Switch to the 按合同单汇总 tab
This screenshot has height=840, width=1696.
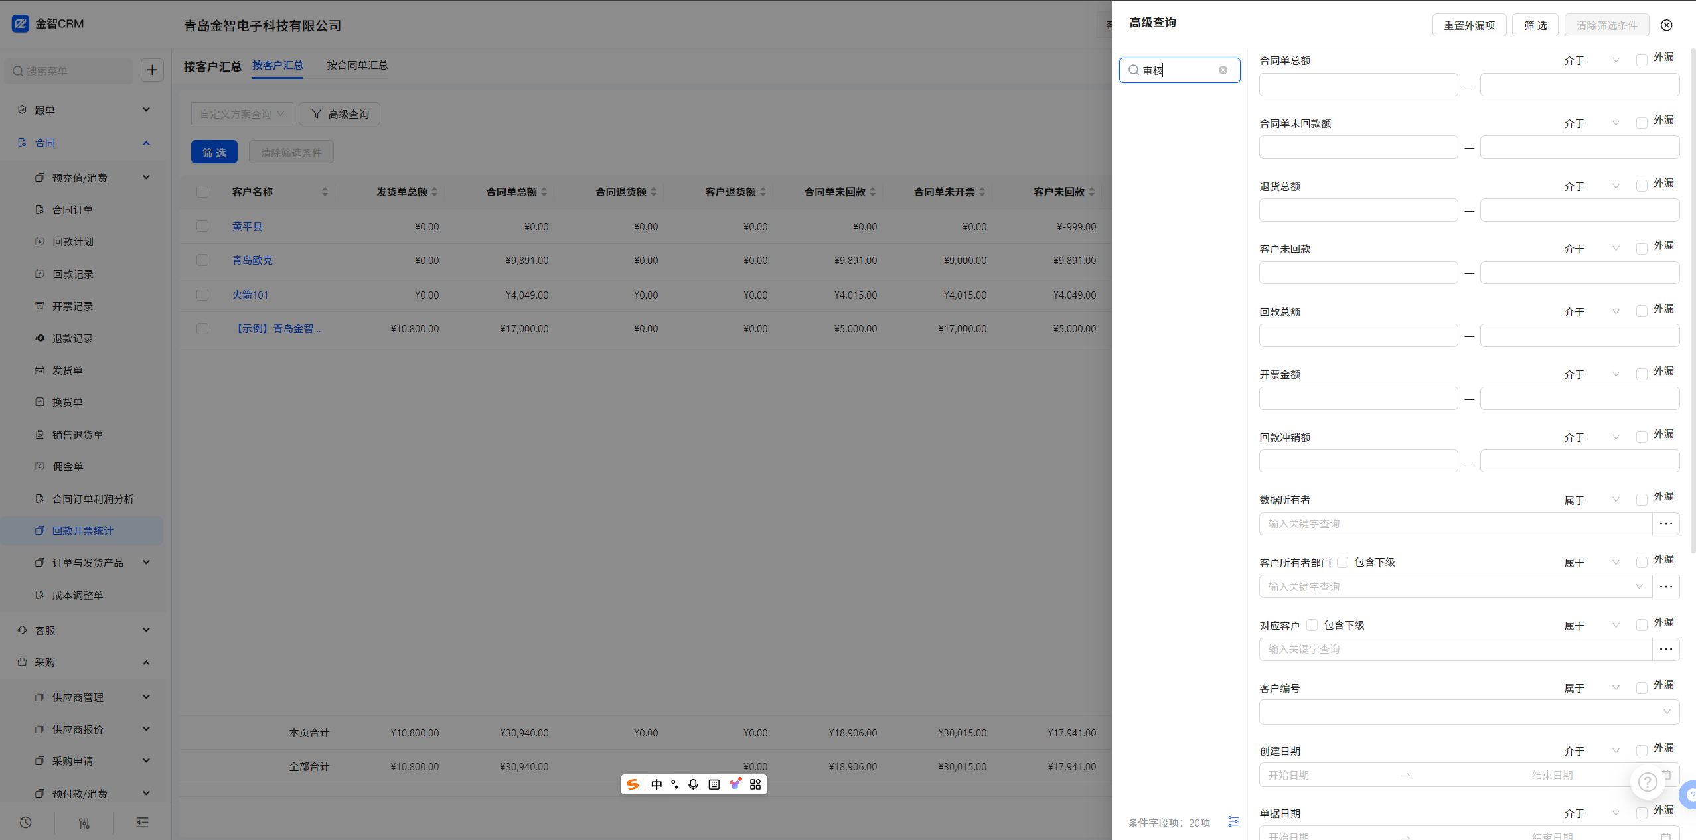pos(357,65)
